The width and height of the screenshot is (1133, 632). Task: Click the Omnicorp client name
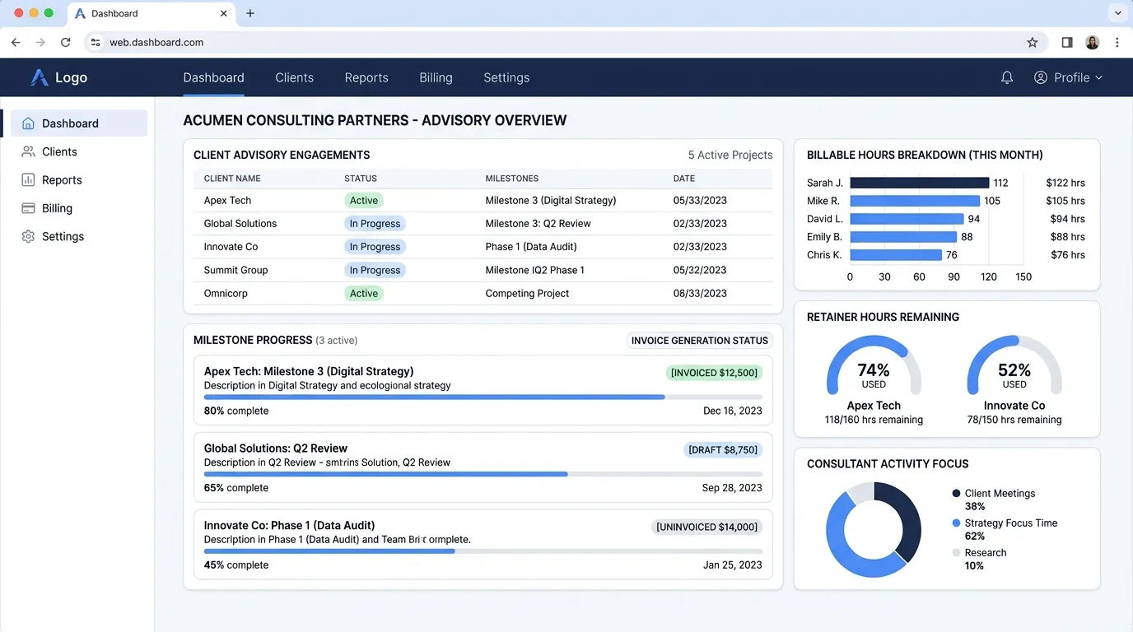point(226,293)
